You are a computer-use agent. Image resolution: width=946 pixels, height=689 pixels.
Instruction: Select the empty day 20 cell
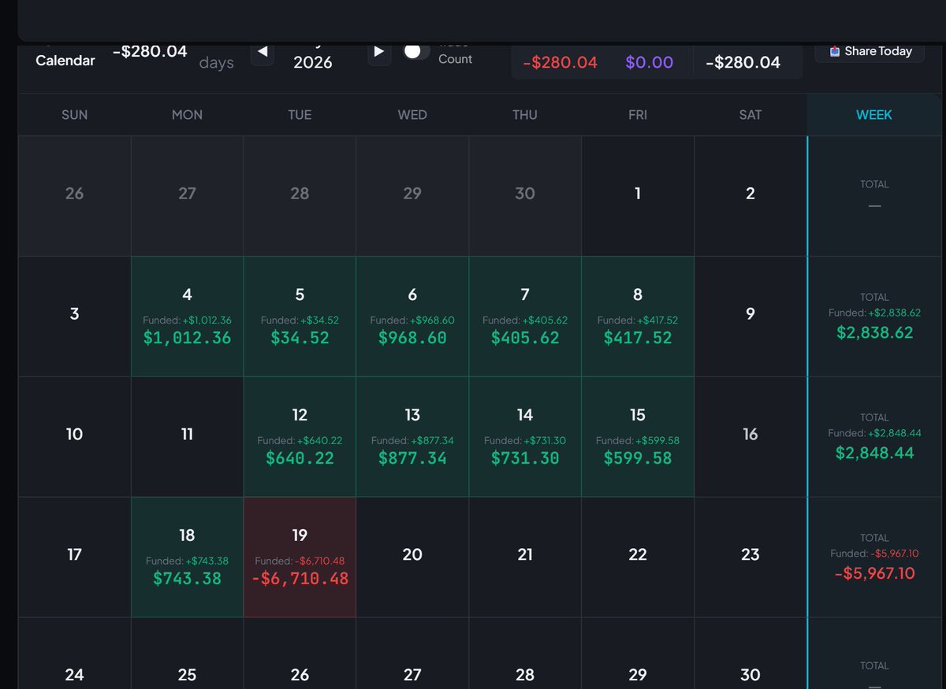412,557
